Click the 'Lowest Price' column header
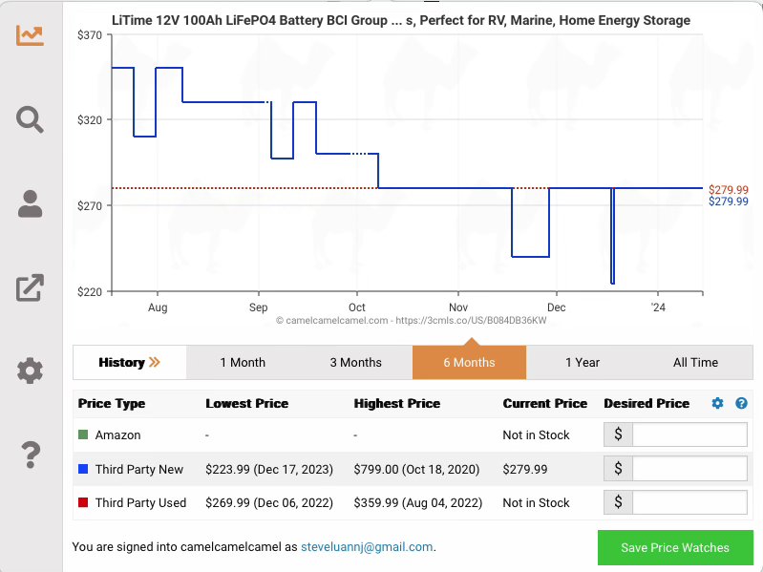Viewport: 763px width, 572px height. [x=246, y=404]
